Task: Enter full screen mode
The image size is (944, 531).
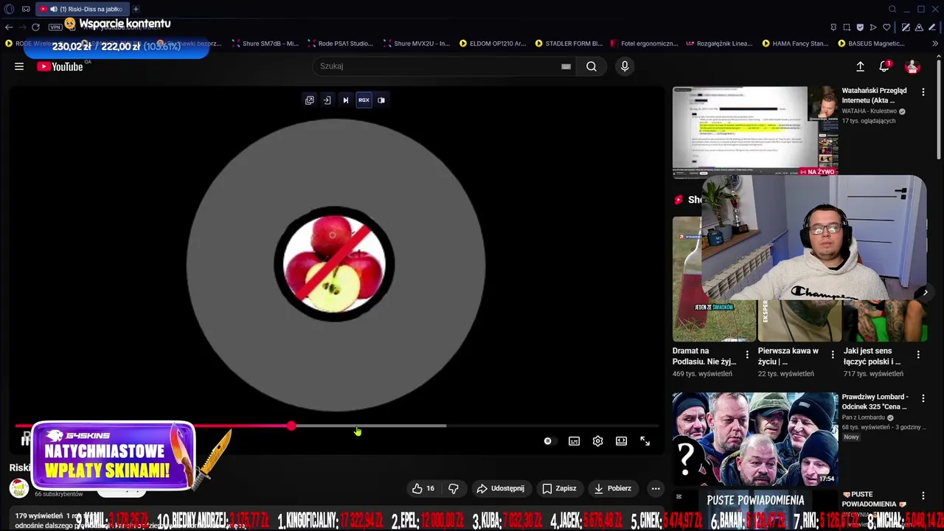Action: (x=645, y=441)
